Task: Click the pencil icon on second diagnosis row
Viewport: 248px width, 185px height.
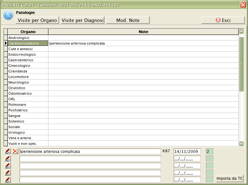Action: pos(8,158)
